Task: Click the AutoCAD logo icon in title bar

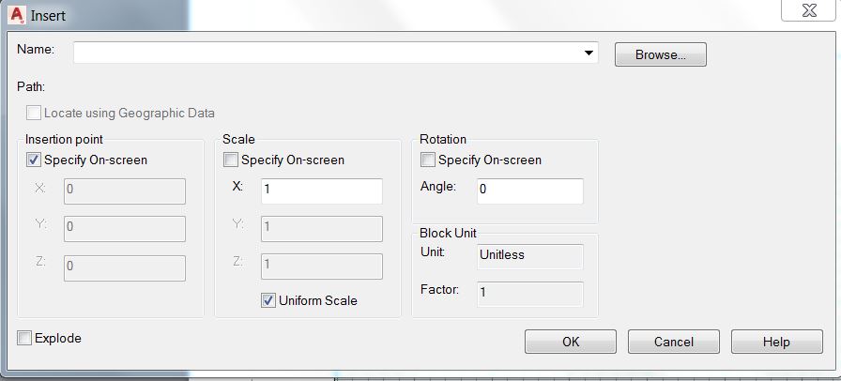Action: [15, 14]
